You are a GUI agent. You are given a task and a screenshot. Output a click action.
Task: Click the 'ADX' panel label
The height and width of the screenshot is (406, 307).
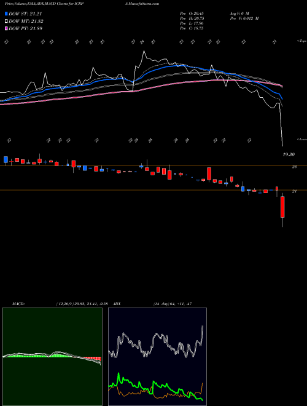pos(117,304)
